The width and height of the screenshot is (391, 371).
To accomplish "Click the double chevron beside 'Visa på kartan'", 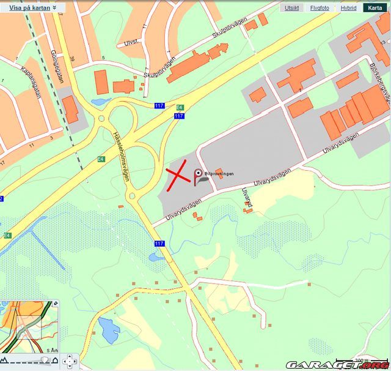I will pos(54,7).
